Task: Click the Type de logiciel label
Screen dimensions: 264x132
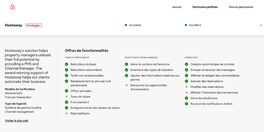Action: (16, 104)
